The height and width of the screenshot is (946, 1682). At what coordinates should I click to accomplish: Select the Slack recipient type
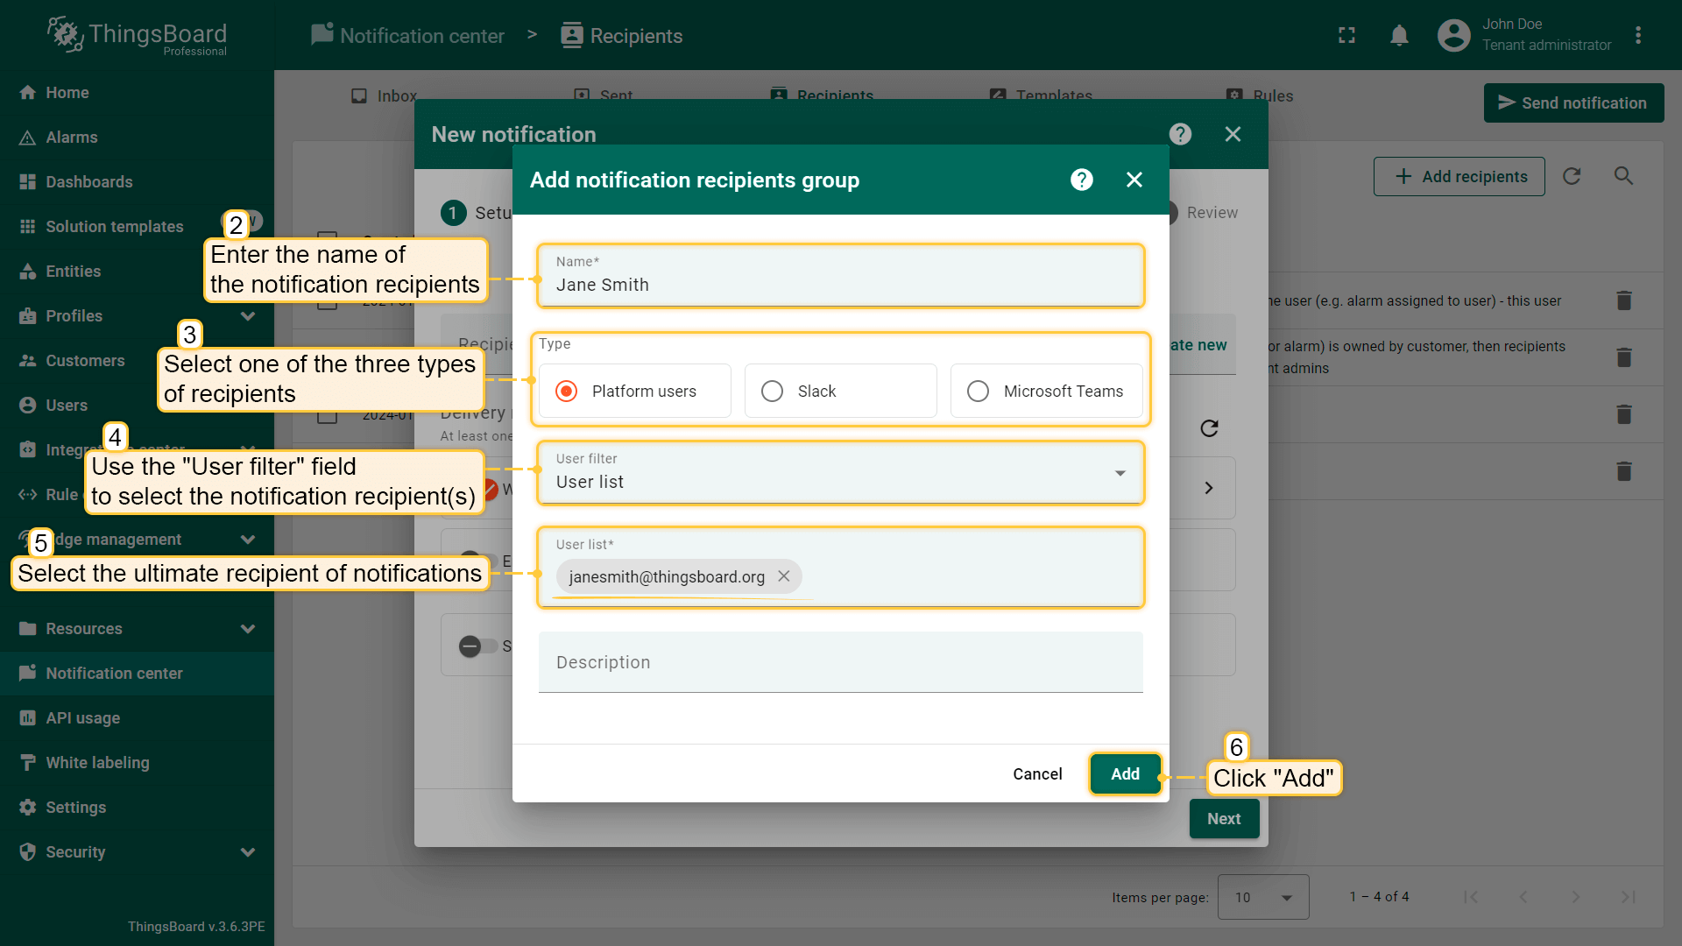(x=772, y=391)
